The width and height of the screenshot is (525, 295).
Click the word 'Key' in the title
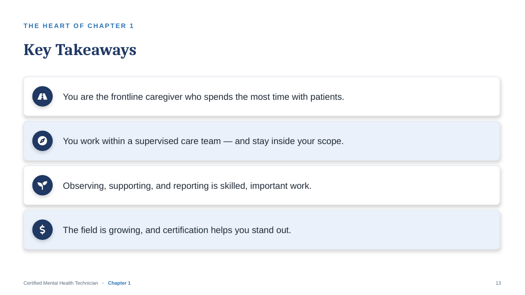click(37, 50)
